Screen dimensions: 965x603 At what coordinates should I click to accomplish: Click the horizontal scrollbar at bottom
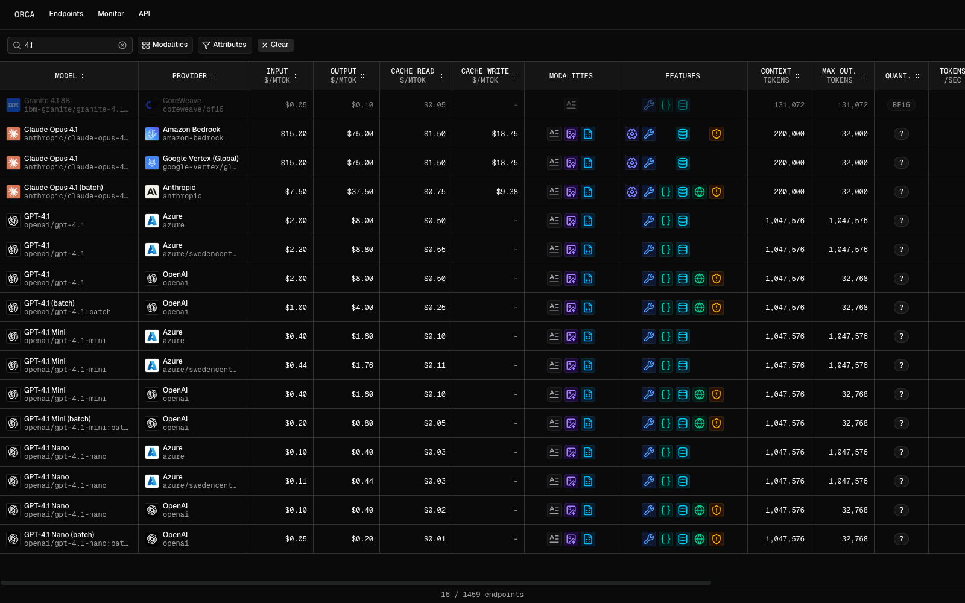[356, 583]
